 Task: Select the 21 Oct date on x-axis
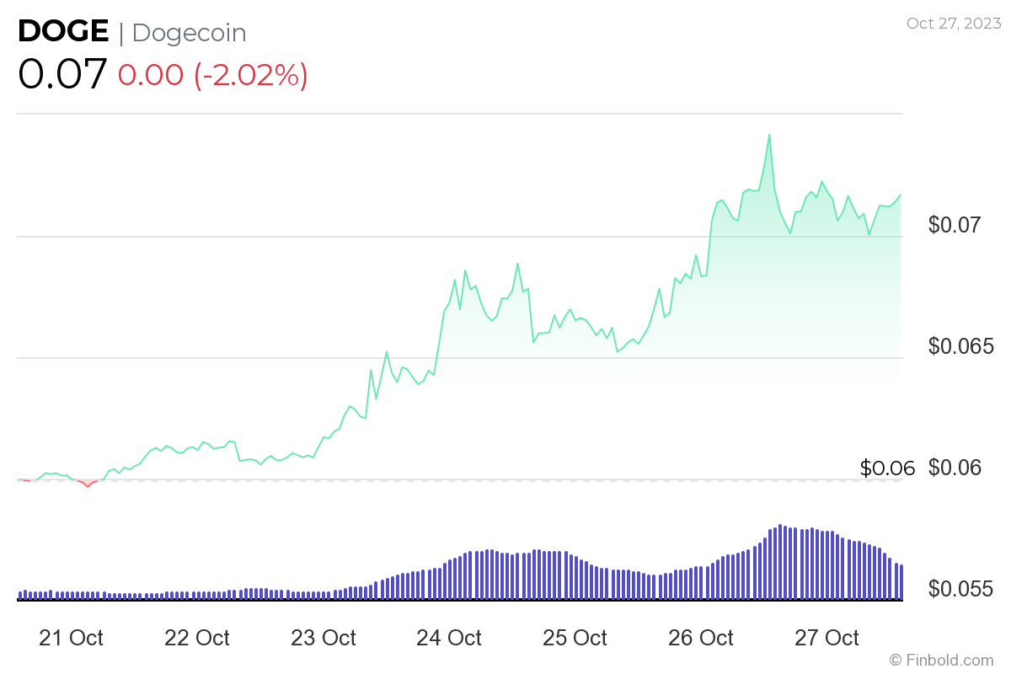pos(72,638)
